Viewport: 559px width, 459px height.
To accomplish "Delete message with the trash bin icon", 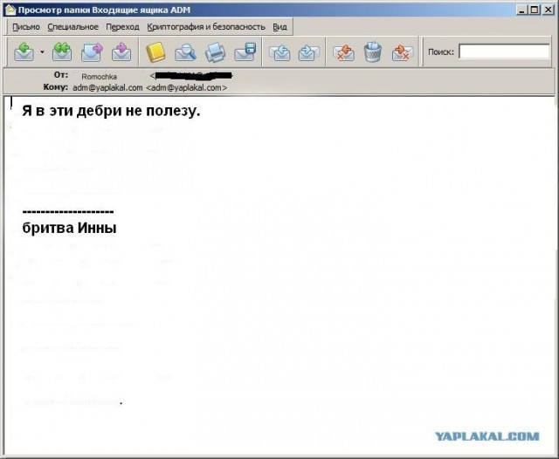I will pyautogui.click(x=373, y=52).
